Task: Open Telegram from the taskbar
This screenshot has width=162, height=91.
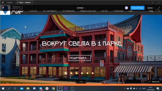Action: pos(41,88)
